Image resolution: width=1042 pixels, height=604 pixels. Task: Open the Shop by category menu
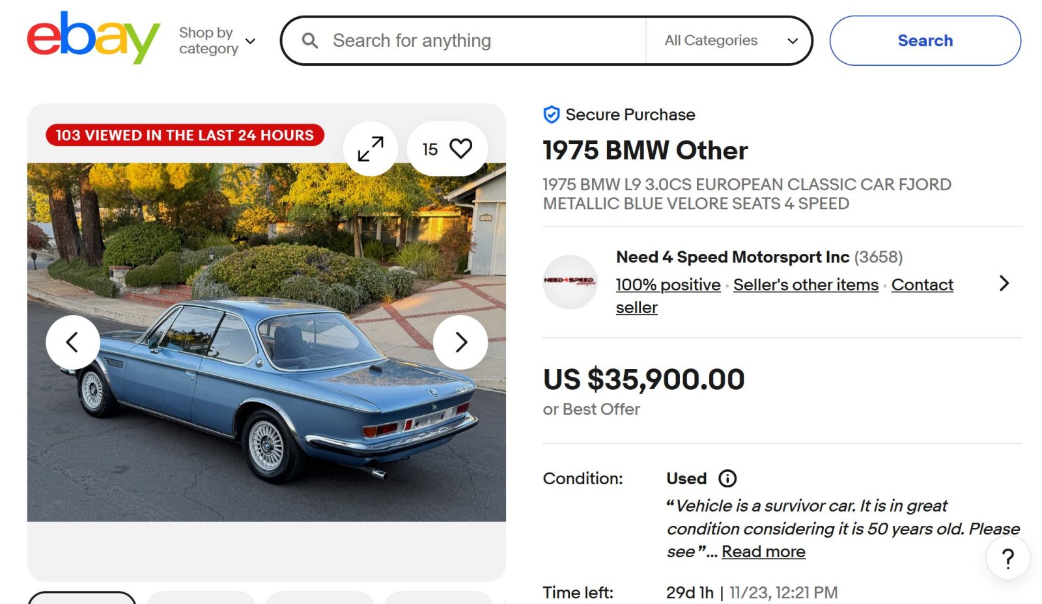click(217, 41)
